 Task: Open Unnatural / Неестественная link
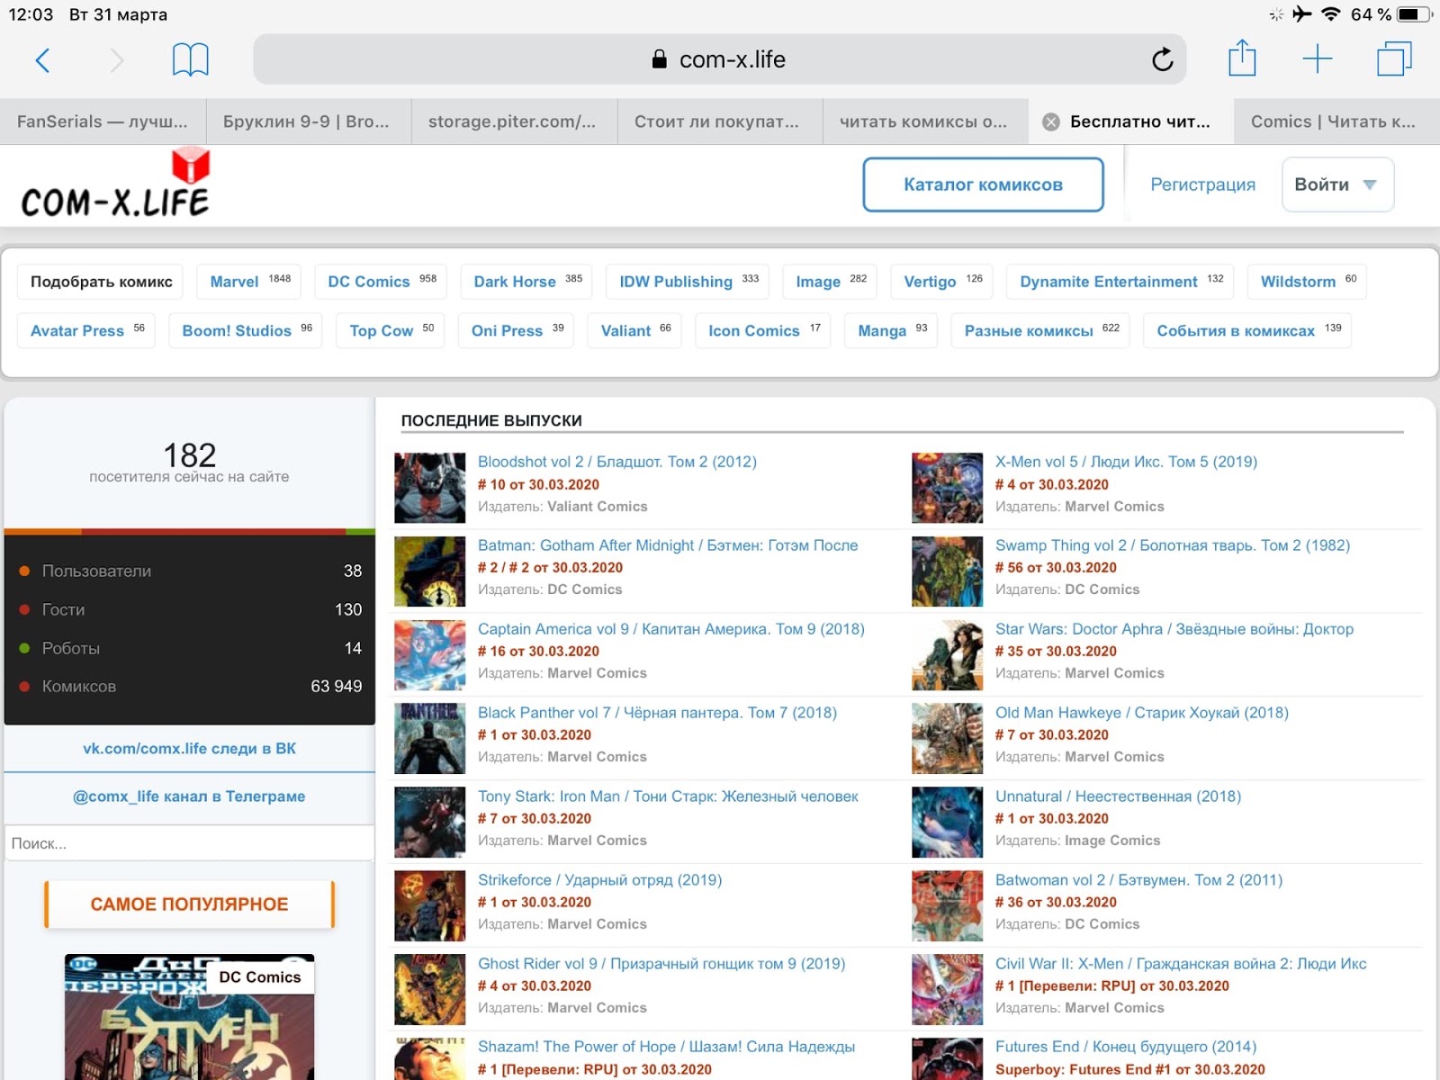(x=1118, y=796)
